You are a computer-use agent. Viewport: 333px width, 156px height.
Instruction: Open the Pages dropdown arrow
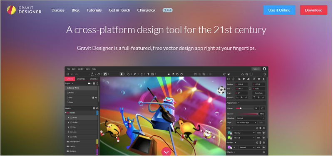coord(72,83)
